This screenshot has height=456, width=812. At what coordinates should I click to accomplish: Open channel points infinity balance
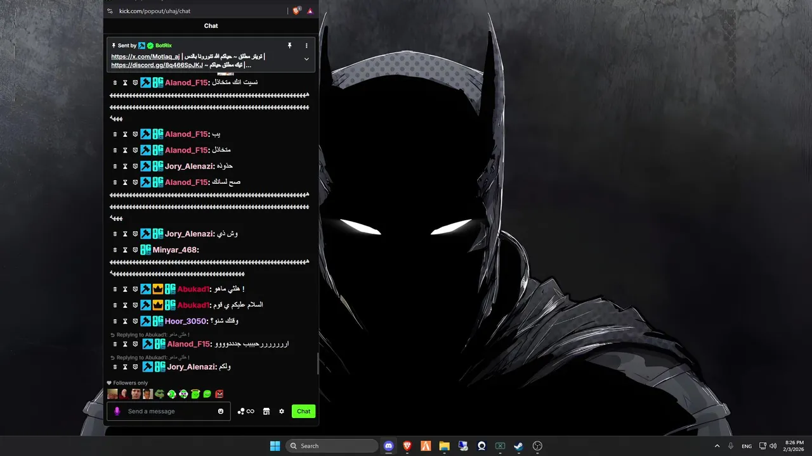[246, 411]
